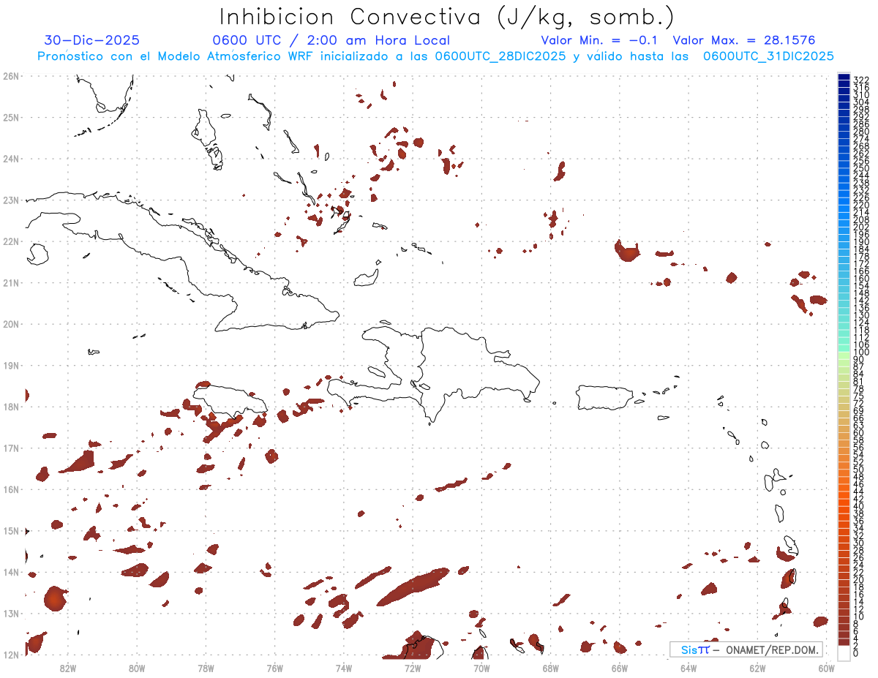Click the latitude label "17N"

[x=11, y=448]
